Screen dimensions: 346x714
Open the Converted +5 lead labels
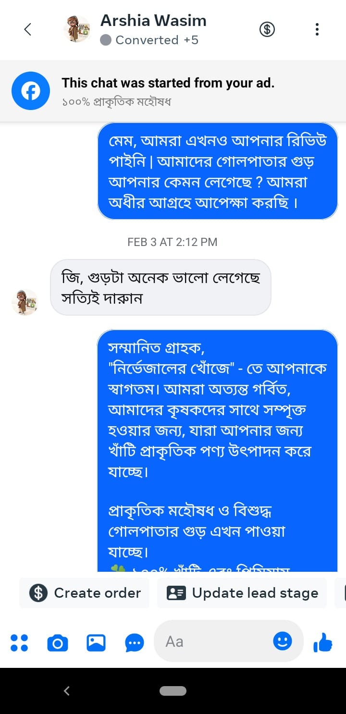149,40
